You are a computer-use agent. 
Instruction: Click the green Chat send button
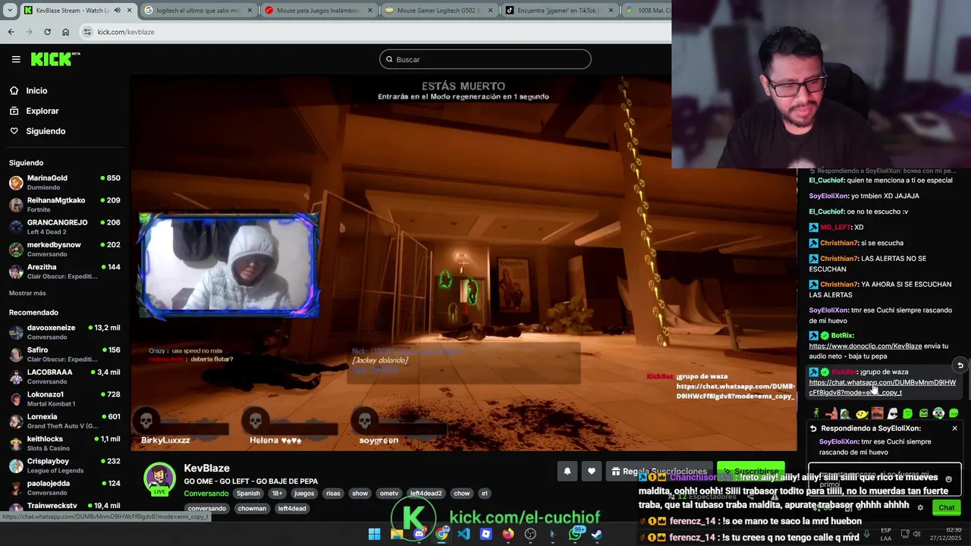point(946,507)
